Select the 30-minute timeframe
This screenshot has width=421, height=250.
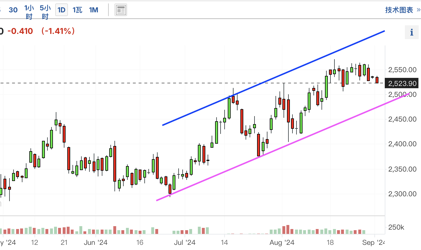click(13, 10)
